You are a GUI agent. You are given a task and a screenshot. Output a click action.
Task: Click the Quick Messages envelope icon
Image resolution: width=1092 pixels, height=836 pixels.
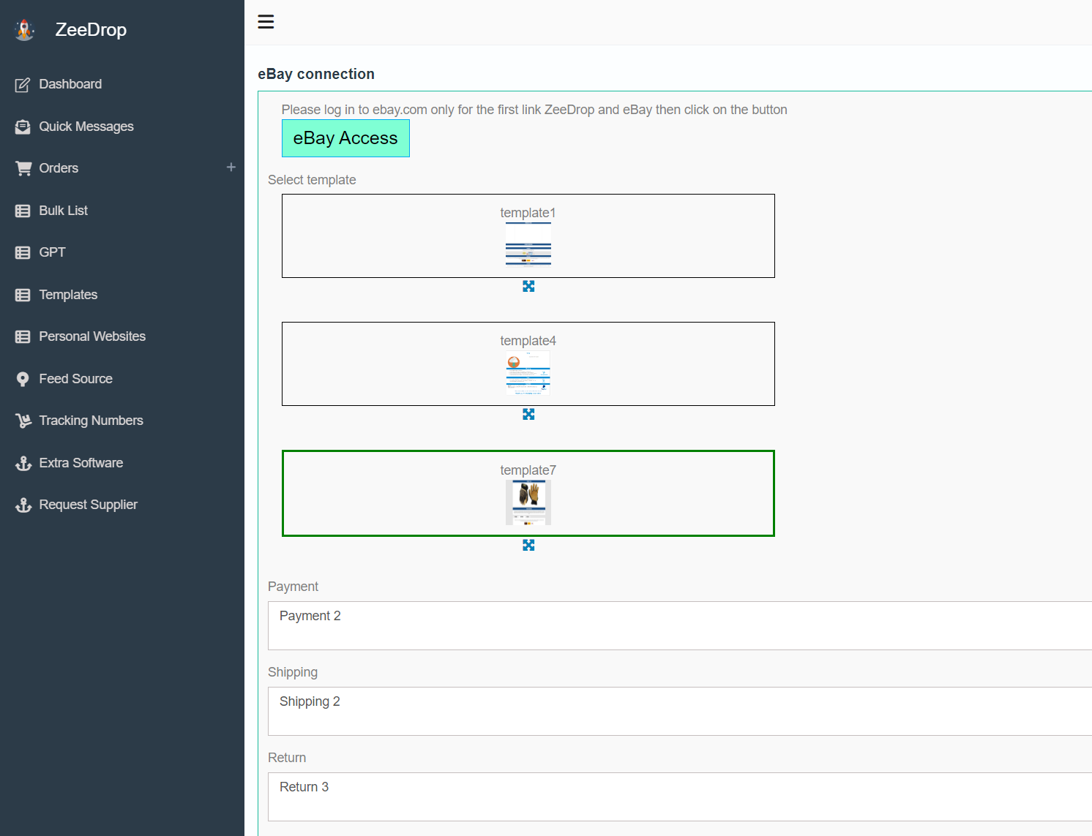23,127
